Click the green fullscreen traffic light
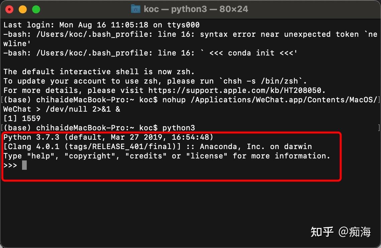This screenshot has height=248, width=381. [36, 9]
